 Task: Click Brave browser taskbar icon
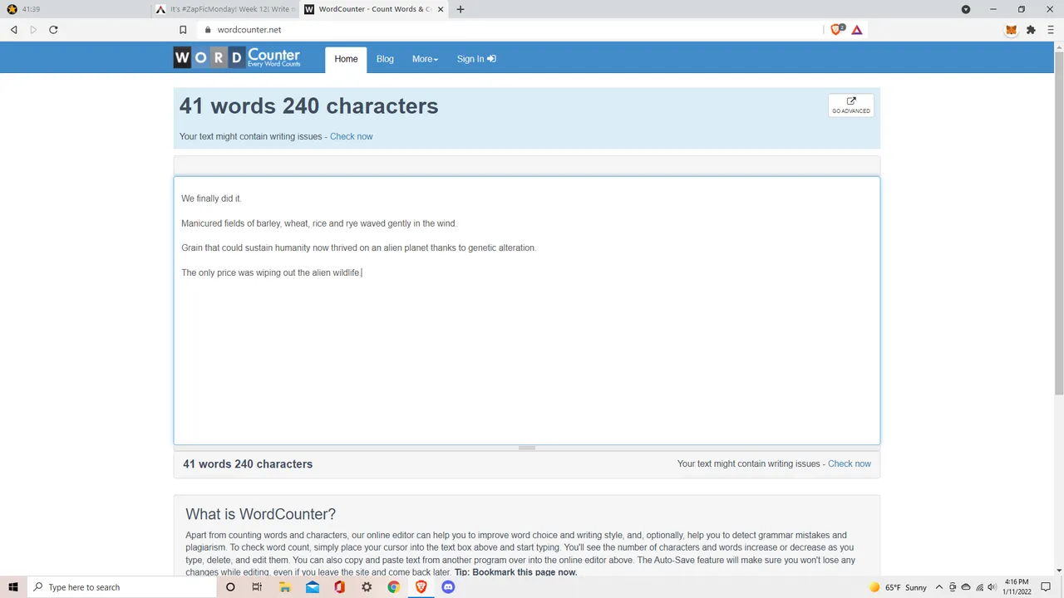[421, 587]
